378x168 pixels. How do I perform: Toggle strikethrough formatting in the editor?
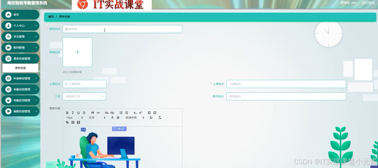(x=84, y=113)
